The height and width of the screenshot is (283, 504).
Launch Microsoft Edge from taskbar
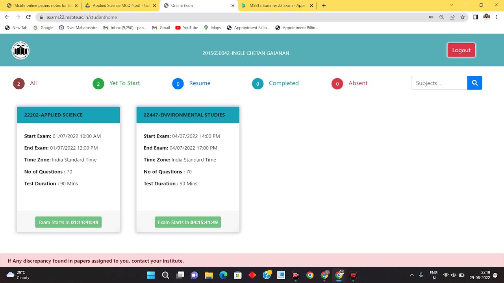(223, 275)
